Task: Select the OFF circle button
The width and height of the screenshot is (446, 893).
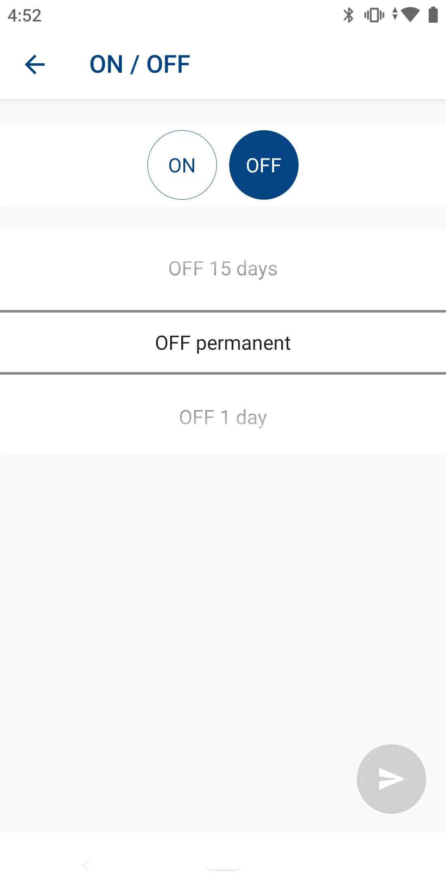Action: (263, 165)
